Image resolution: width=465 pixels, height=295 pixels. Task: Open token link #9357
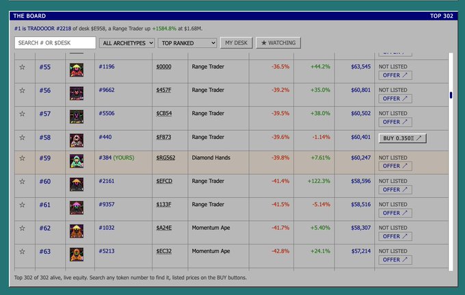coord(107,205)
